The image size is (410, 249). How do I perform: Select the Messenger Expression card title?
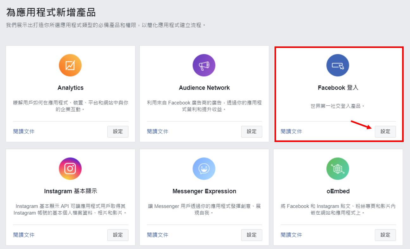point(204,191)
